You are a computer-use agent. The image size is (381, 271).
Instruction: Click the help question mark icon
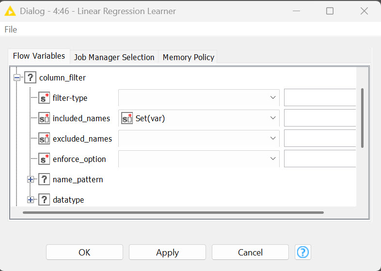pyautogui.click(x=303, y=252)
